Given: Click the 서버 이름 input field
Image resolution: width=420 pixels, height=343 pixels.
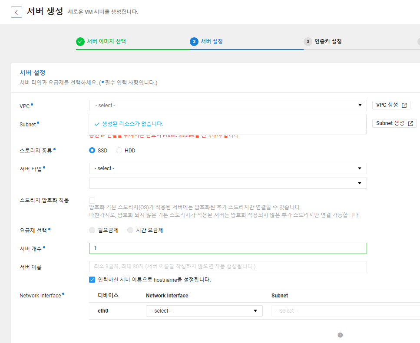Looking at the screenshot, I should click(x=228, y=267).
